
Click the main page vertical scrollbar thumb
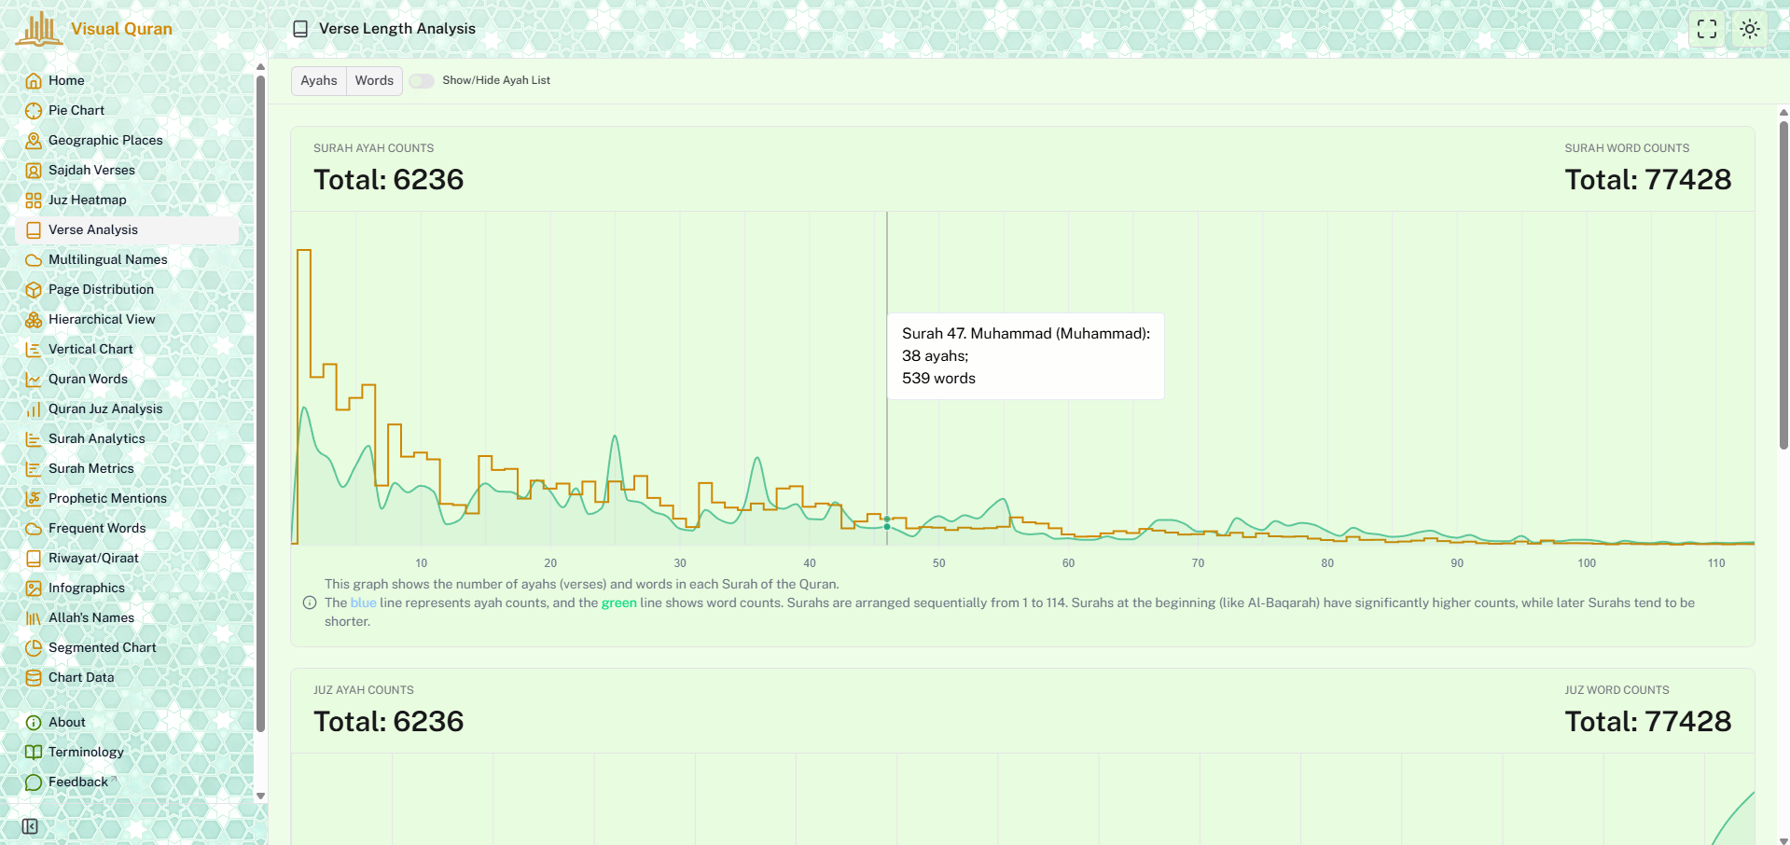coord(1783,280)
